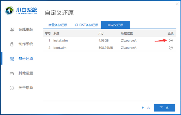Click the 在线重装 monitor icon in sidebar
The image size is (181, 115).
coord(12,30)
